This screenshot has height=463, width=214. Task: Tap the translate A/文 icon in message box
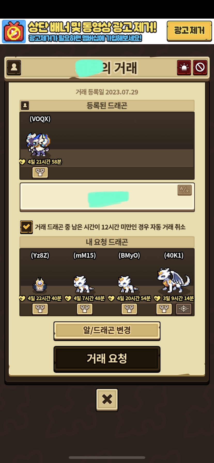pyautogui.click(x=185, y=190)
